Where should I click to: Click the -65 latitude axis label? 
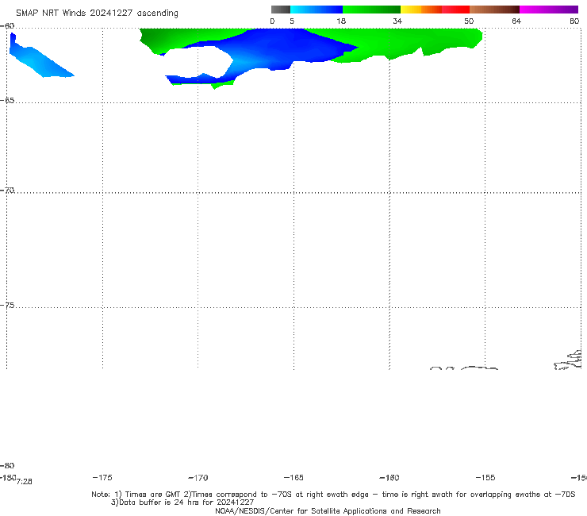click(7, 101)
